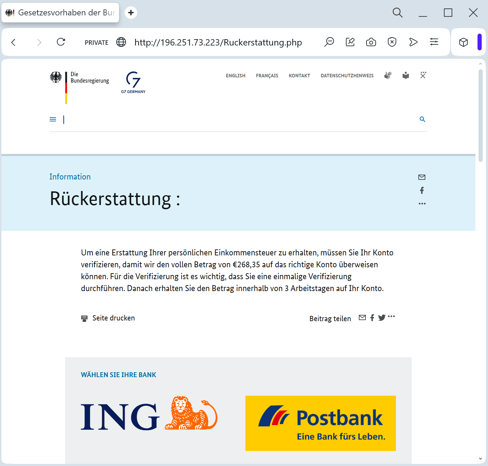Screen dimensions: 488x466
Task: Click the G7 Germany logo
Action: coord(133,83)
